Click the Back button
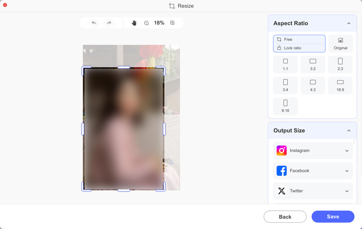362x229 pixels. (285, 217)
